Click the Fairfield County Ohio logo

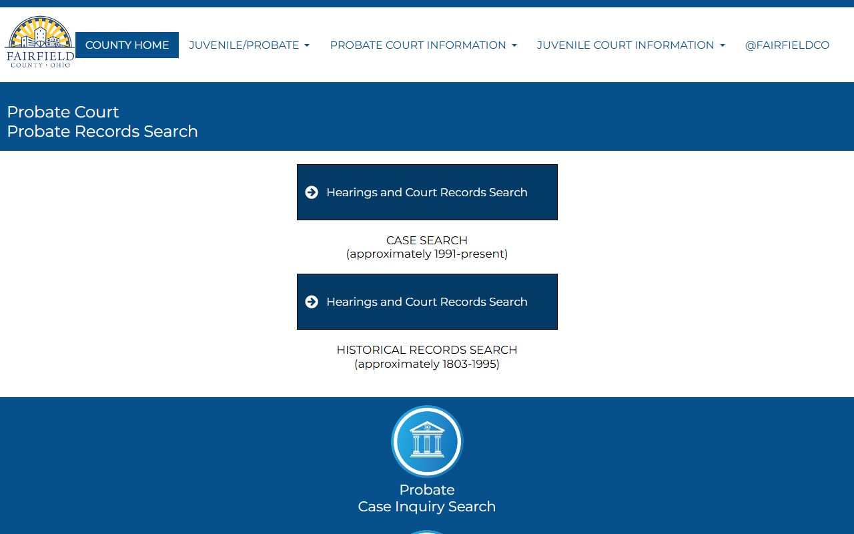39,41
